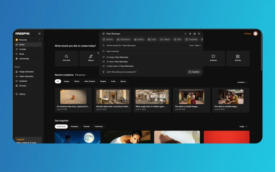
Task: Click the microphone voice search icon
Action: [x=190, y=34]
